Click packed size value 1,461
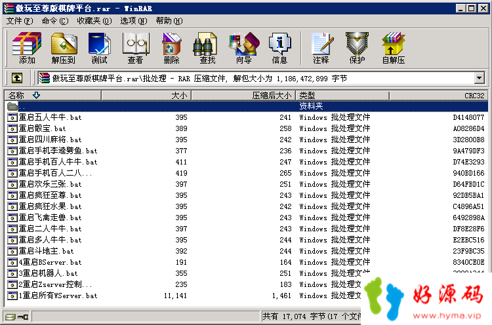This screenshot has height=325, width=492. pos(282,296)
